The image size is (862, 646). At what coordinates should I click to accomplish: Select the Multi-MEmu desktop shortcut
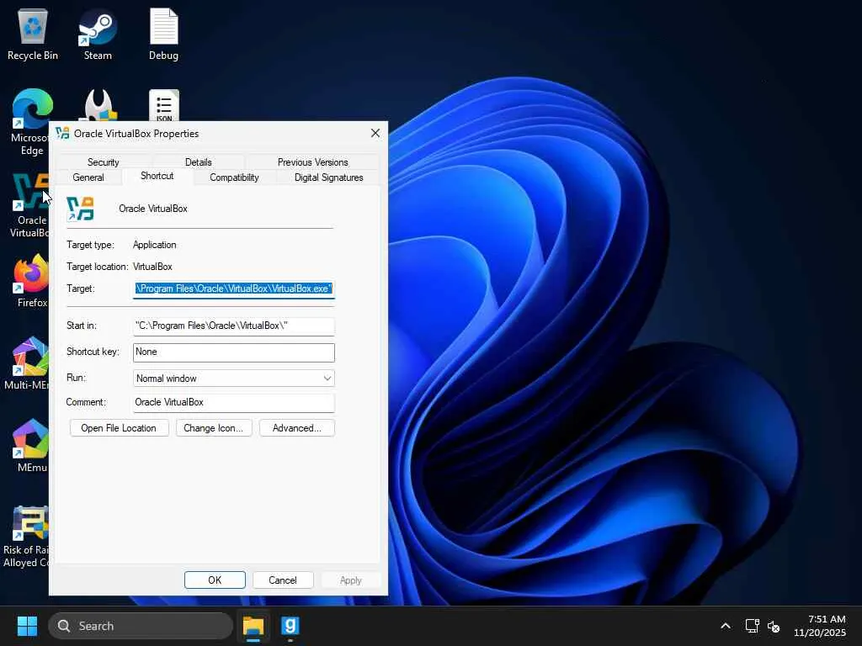coord(28,363)
